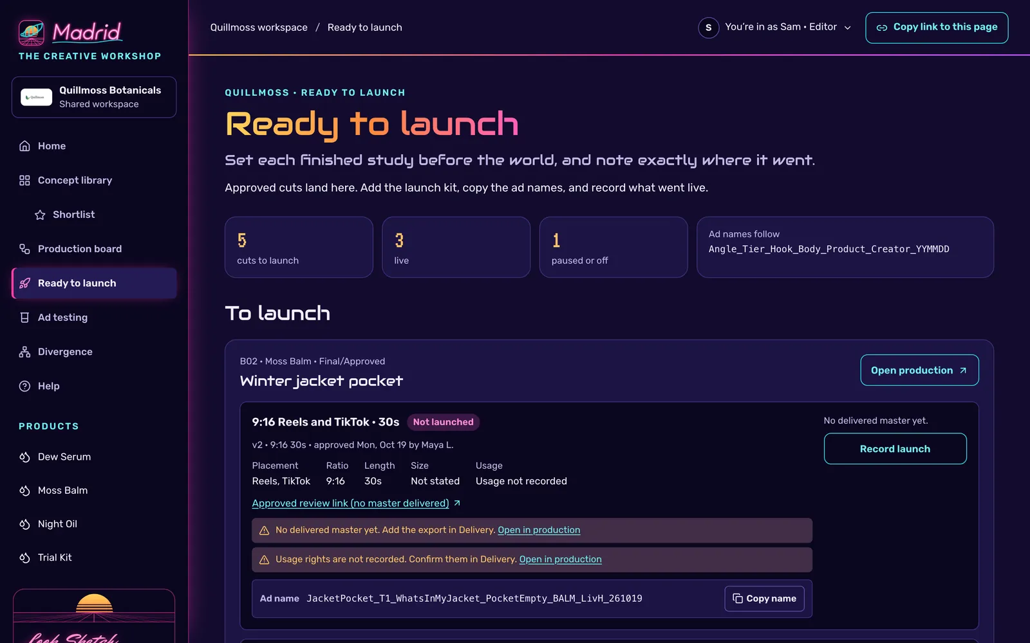Screen dimensions: 1030x643
Task: Expand the Sam Editor account chevron
Action: coord(847,28)
